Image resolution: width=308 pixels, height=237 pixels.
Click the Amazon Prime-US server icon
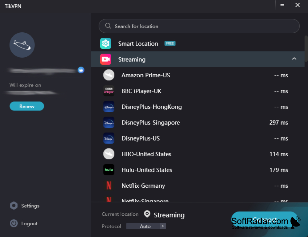pos(109,75)
